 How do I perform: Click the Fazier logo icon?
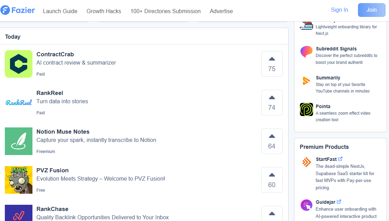tap(5, 10)
